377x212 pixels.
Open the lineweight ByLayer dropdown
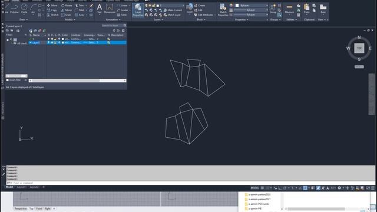click(252, 10)
